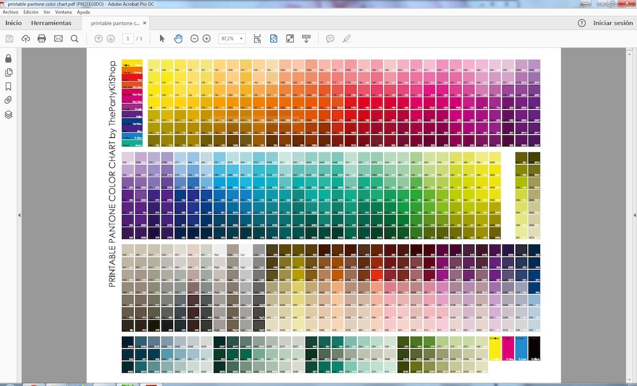Switch to the Herramientas tab

[x=51, y=23]
